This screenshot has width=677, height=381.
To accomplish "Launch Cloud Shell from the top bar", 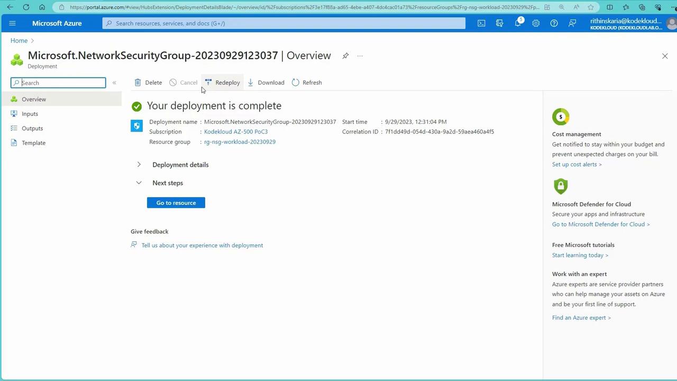I will pyautogui.click(x=481, y=23).
